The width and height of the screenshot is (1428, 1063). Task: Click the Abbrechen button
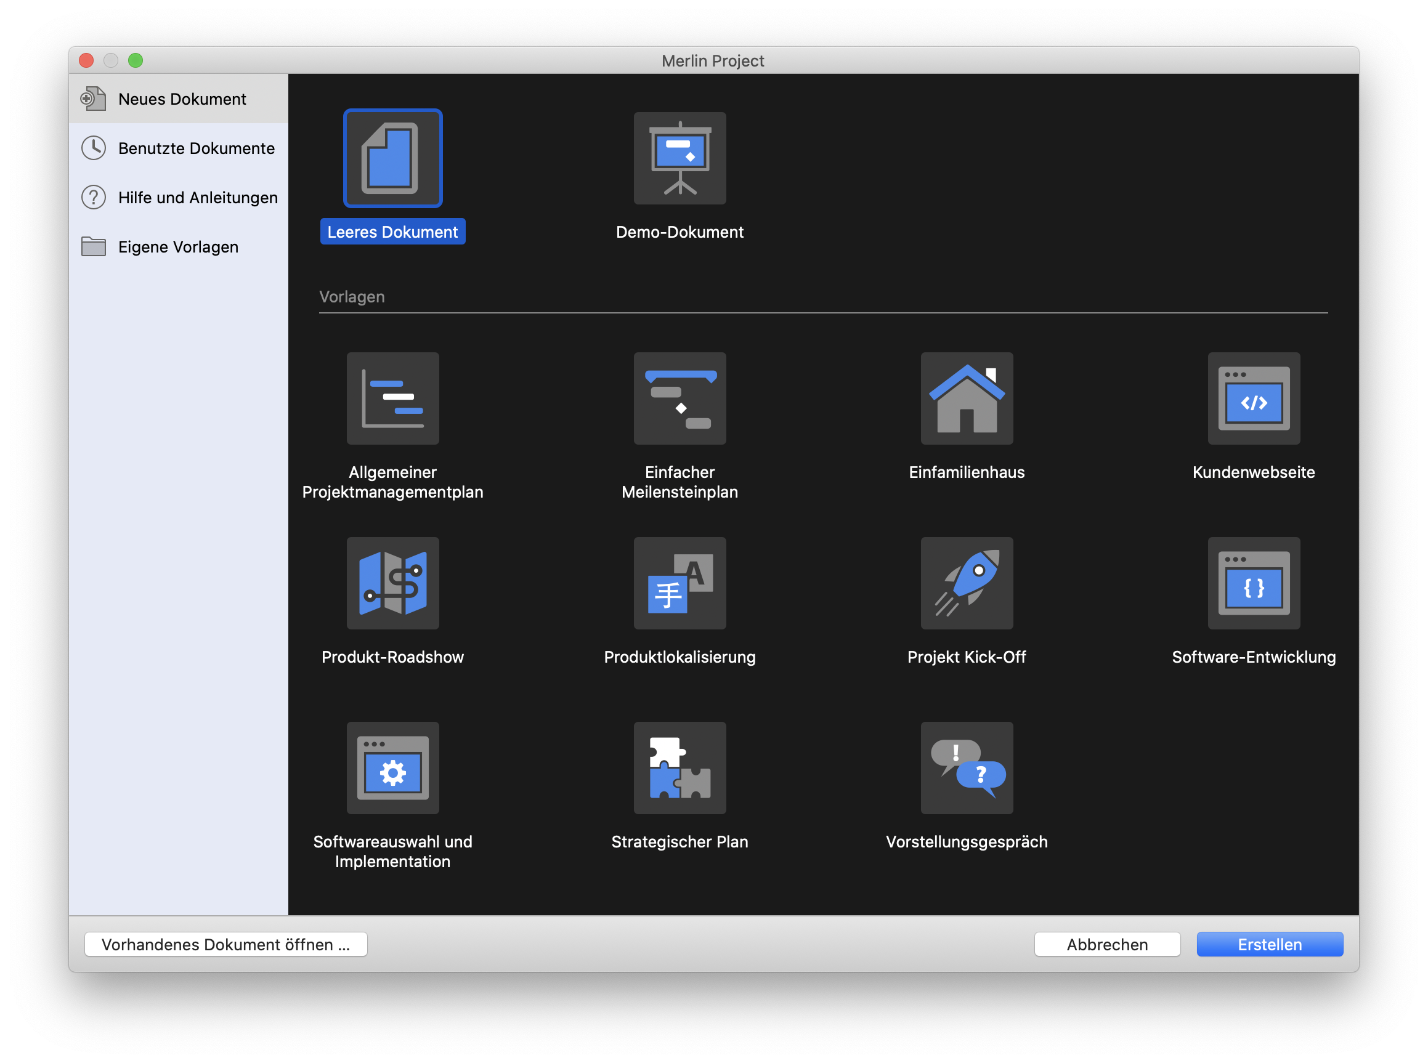(x=1107, y=944)
